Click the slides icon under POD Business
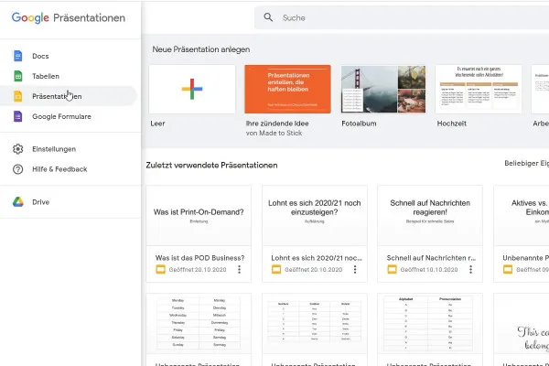549x366 pixels. [160, 269]
